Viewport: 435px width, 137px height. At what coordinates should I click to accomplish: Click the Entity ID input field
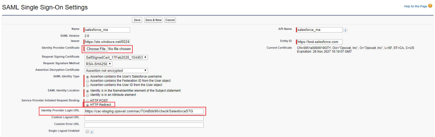[319, 42]
